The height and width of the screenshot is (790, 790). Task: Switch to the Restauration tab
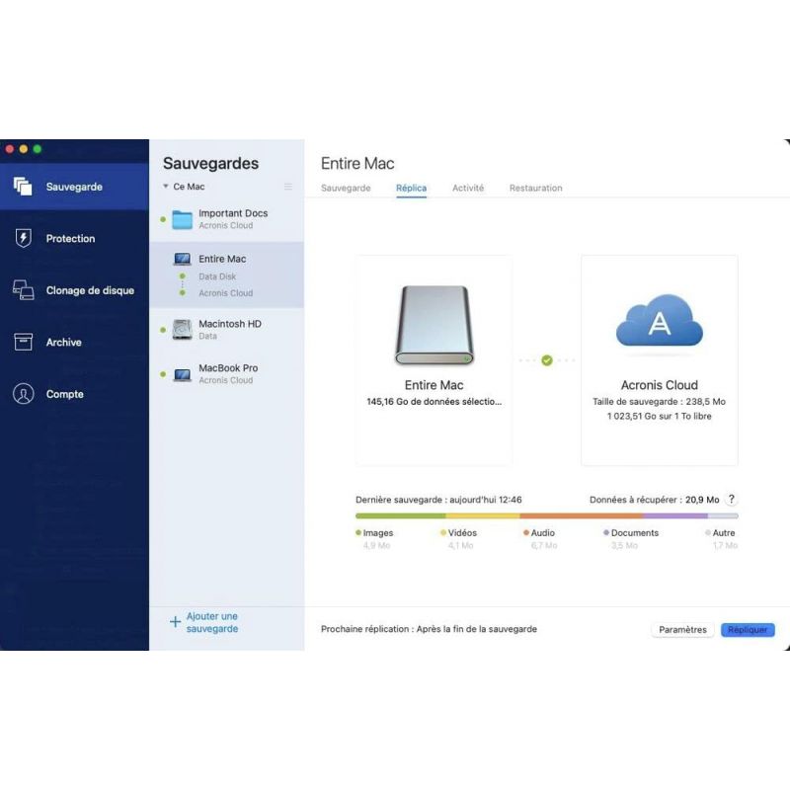click(x=535, y=188)
